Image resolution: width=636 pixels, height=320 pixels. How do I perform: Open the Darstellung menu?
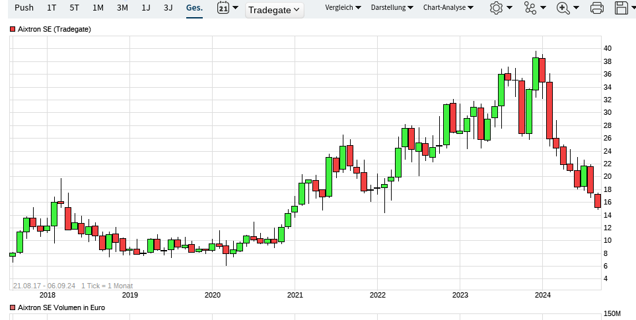392,8
